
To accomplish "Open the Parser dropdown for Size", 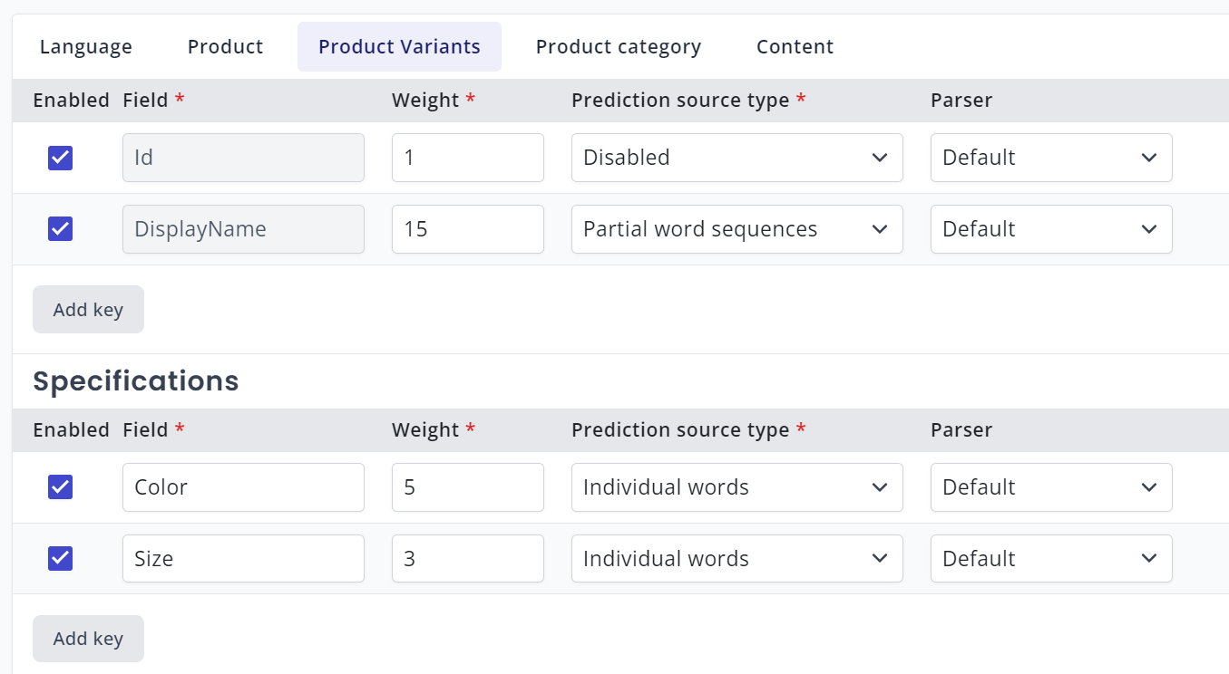I will coord(1050,558).
